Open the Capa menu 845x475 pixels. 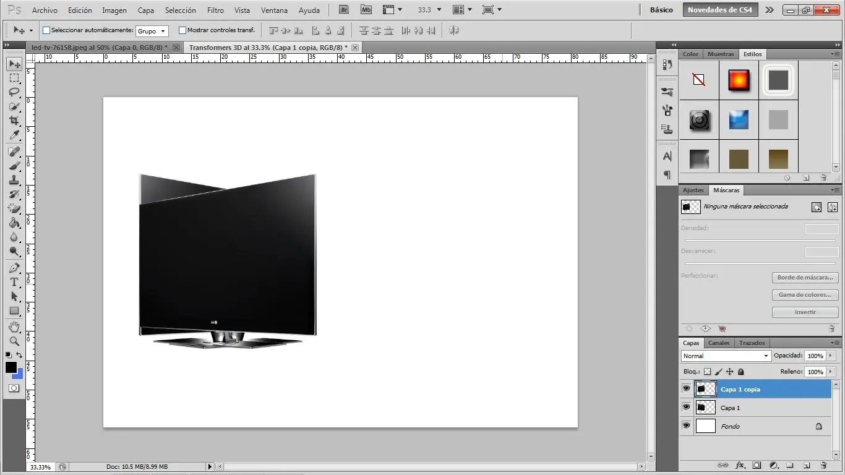(x=146, y=11)
